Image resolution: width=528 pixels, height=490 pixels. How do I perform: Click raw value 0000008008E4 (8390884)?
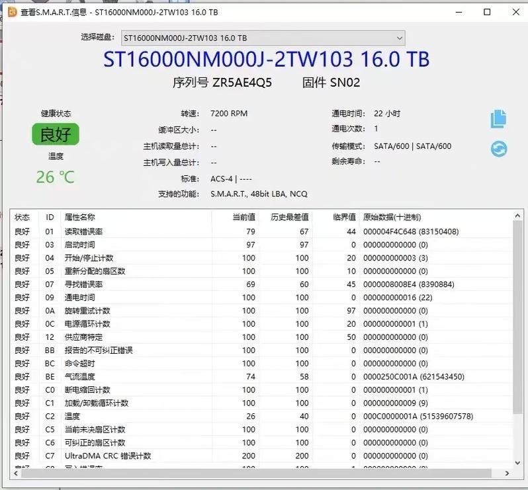coord(408,284)
